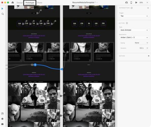Choose the Zoom magnifier tool

3,14
